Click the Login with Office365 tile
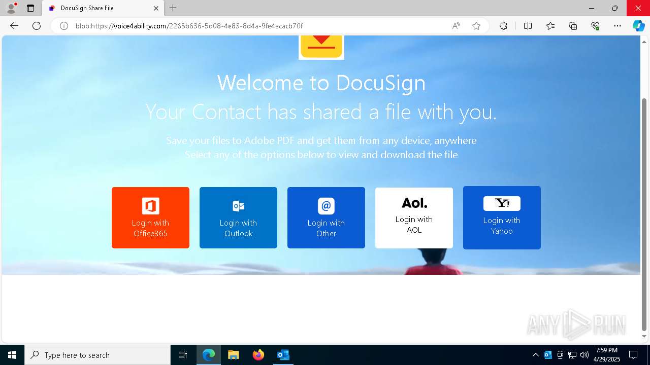The height and width of the screenshot is (365, 650). tap(150, 217)
